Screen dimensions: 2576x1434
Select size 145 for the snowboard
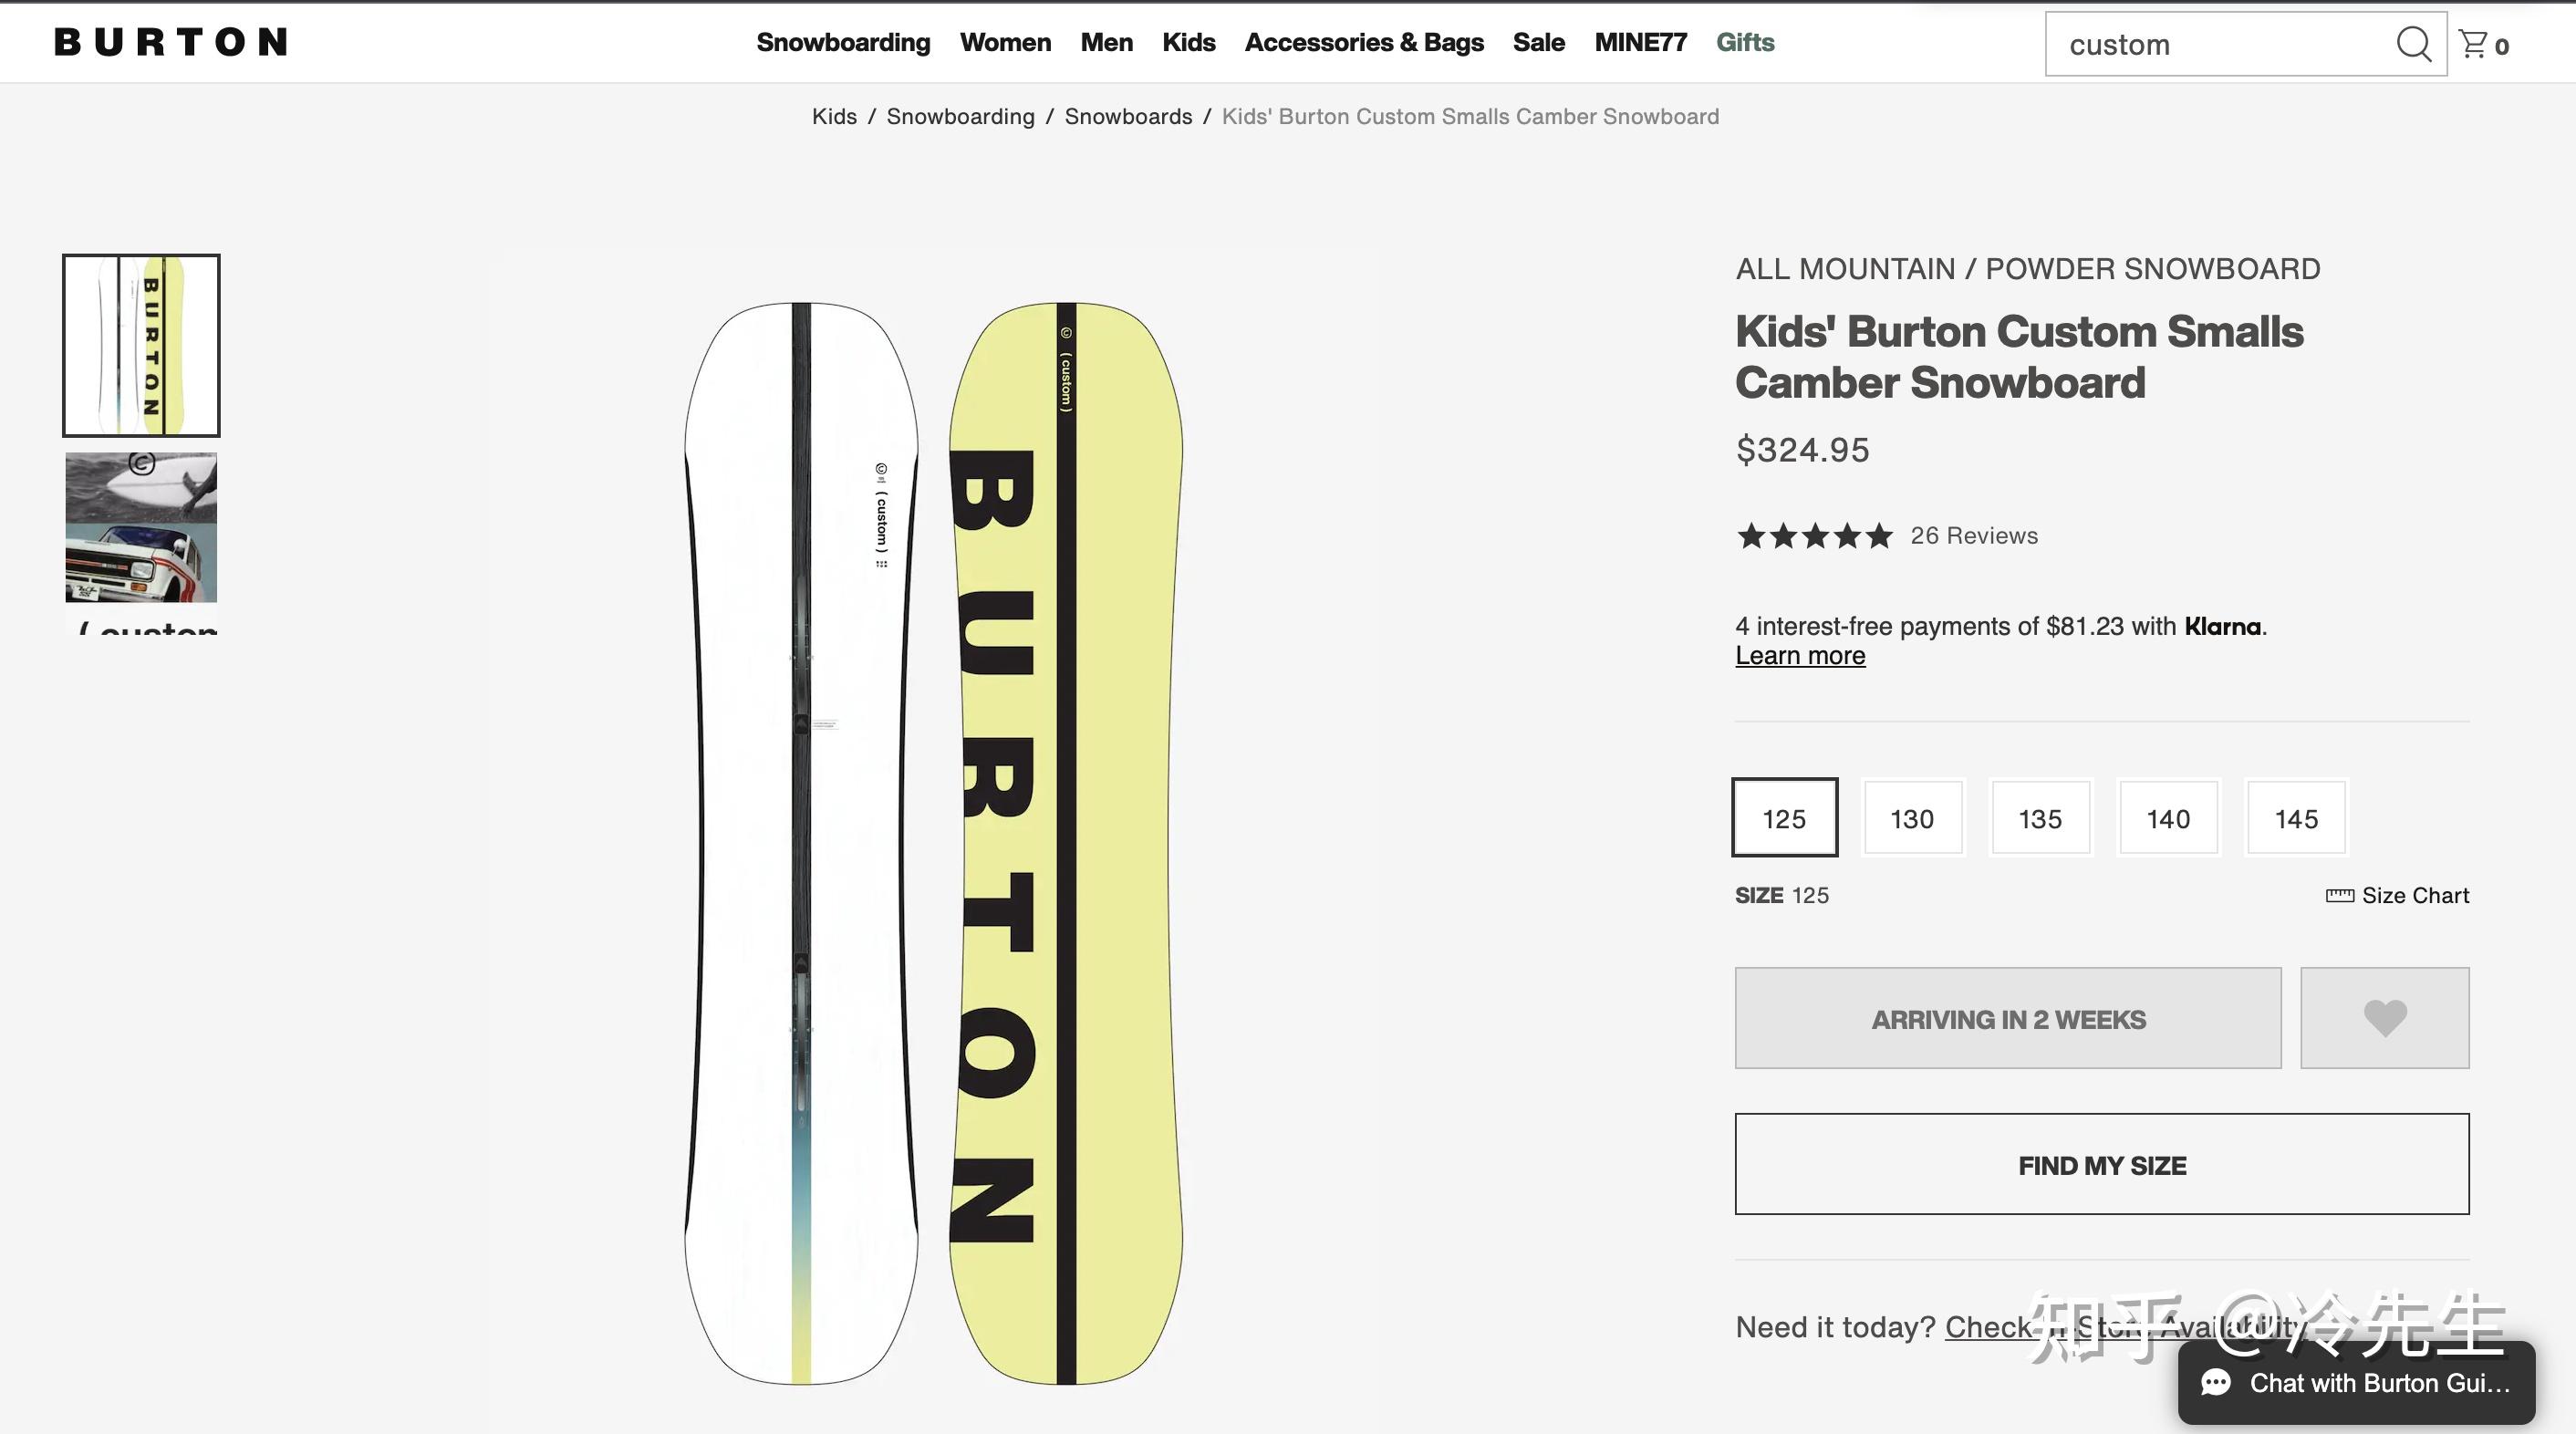pyautogui.click(x=2296, y=818)
